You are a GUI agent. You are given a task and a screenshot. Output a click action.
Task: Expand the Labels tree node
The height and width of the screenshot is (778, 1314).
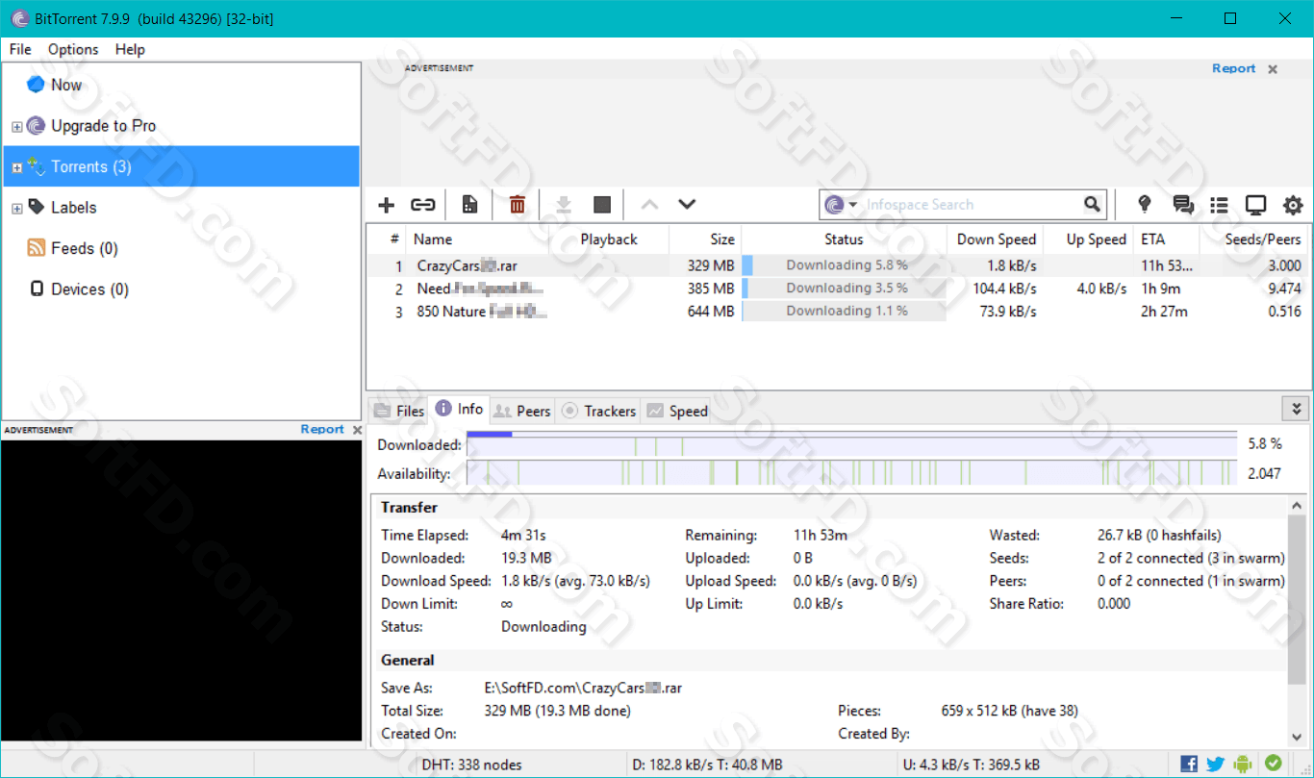[x=16, y=209]
